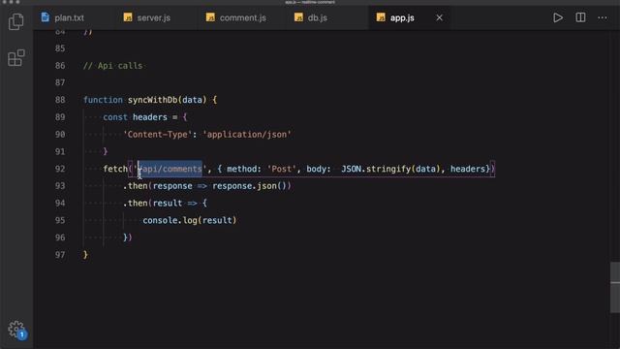Click the JS icon on app.js tab
Image resolution: width=620 pixels, height=349 pixels.
point(381,17)
